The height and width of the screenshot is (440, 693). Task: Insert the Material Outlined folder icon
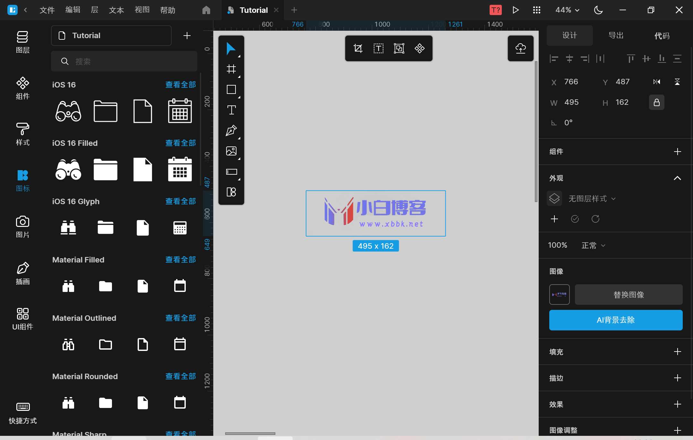point(106,345)
